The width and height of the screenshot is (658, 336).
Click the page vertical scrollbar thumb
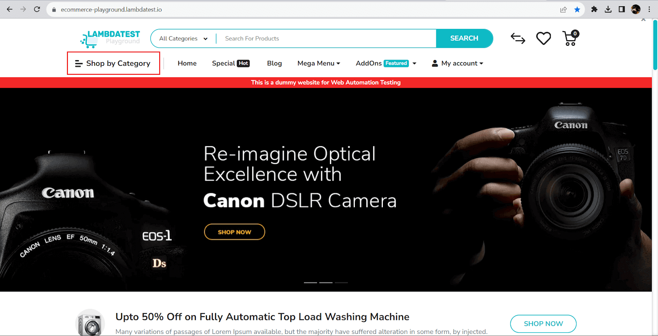coord(655,45)
